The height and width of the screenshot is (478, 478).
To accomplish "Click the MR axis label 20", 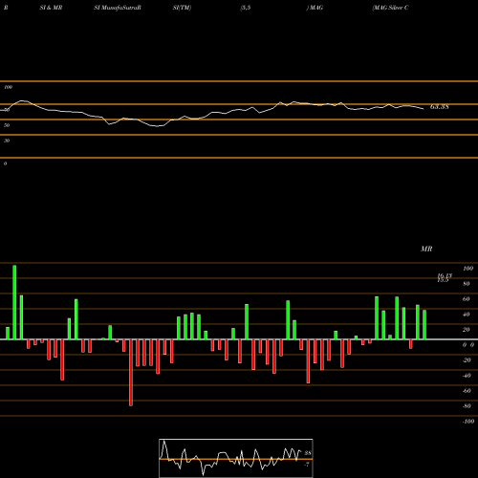I will click(467, 330).
